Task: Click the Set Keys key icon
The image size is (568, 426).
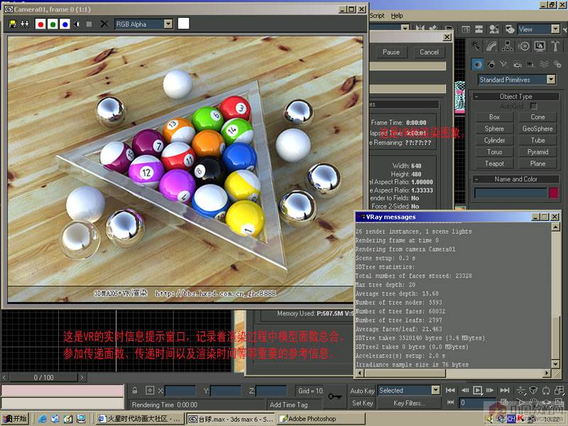Action: [334, 396]
